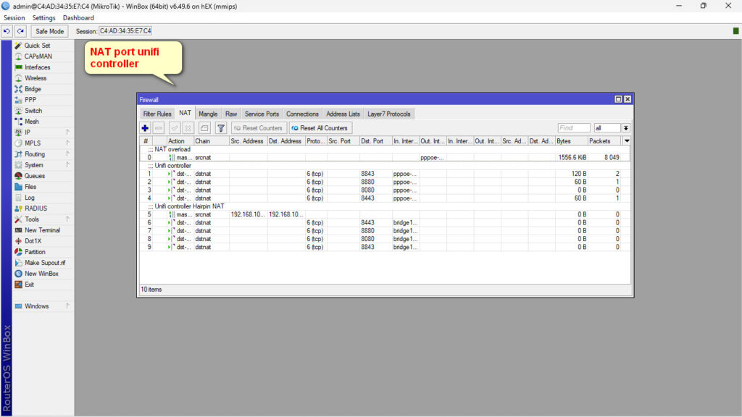Image resolution: width=742 pixels, height=417 pixels.
Task: Click the Redo arrow icon
Action: (20, 31)
